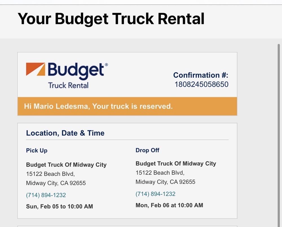
Task: Click the Location, Date & Time heading
Action: [x=65, y=132]
